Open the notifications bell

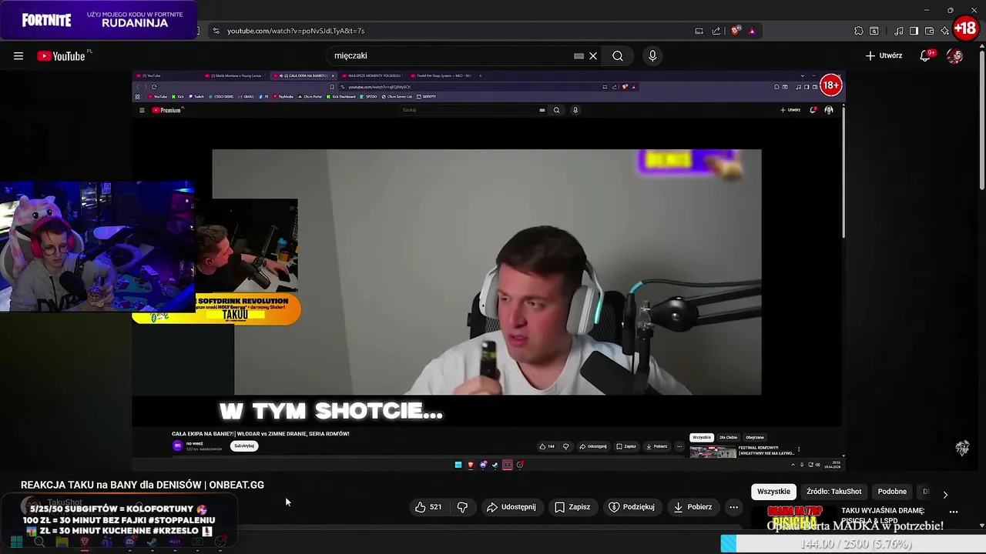pos(926,55)
